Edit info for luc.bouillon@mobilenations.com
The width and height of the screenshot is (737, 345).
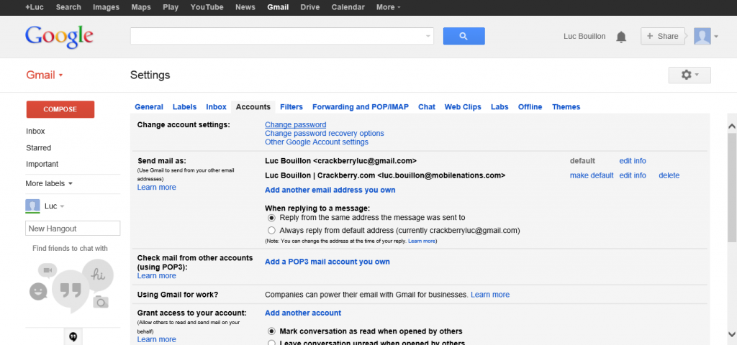[633, 175]
